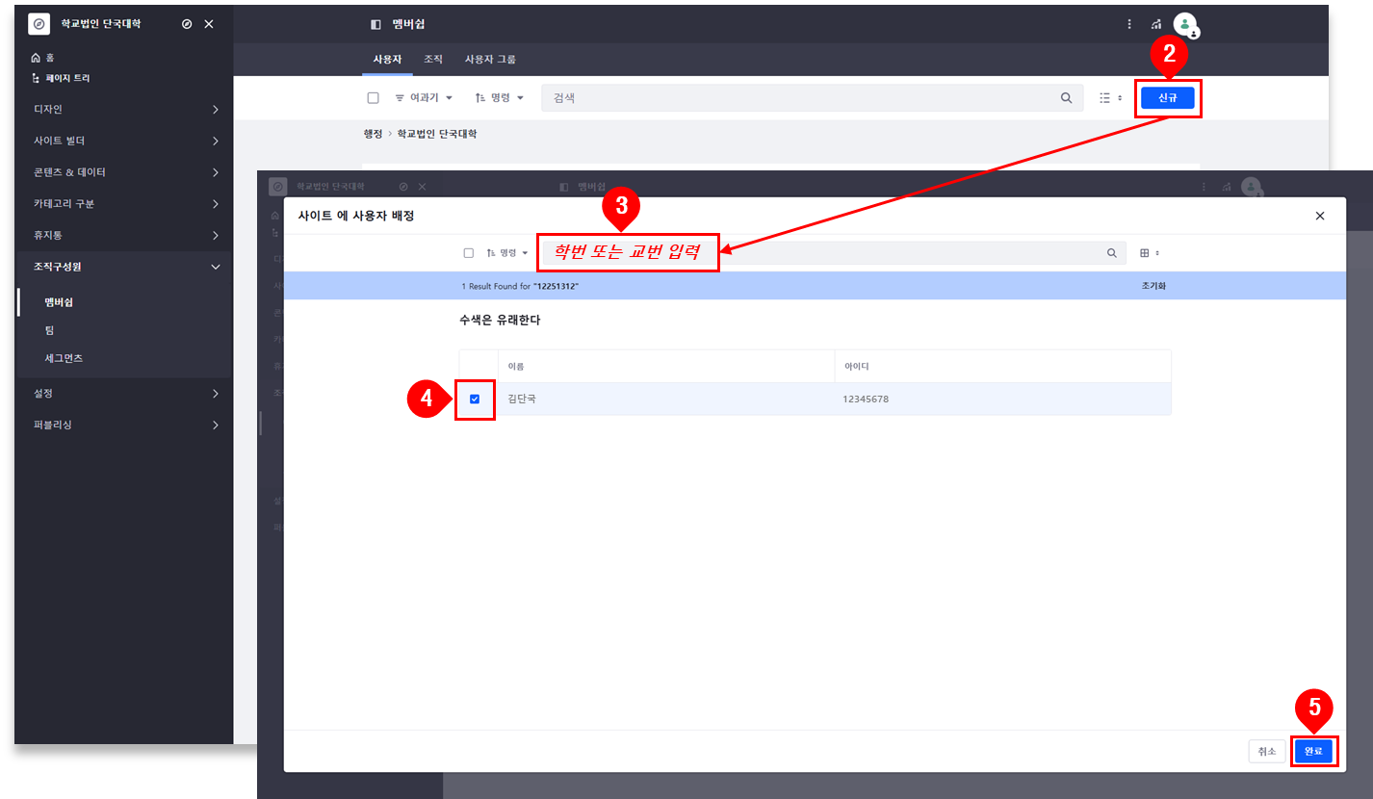Viewport: 1373px width, 799px height.
Task: Close the user assignment dialog with X
Action: pyautogui.click(x=1320, y=216)
